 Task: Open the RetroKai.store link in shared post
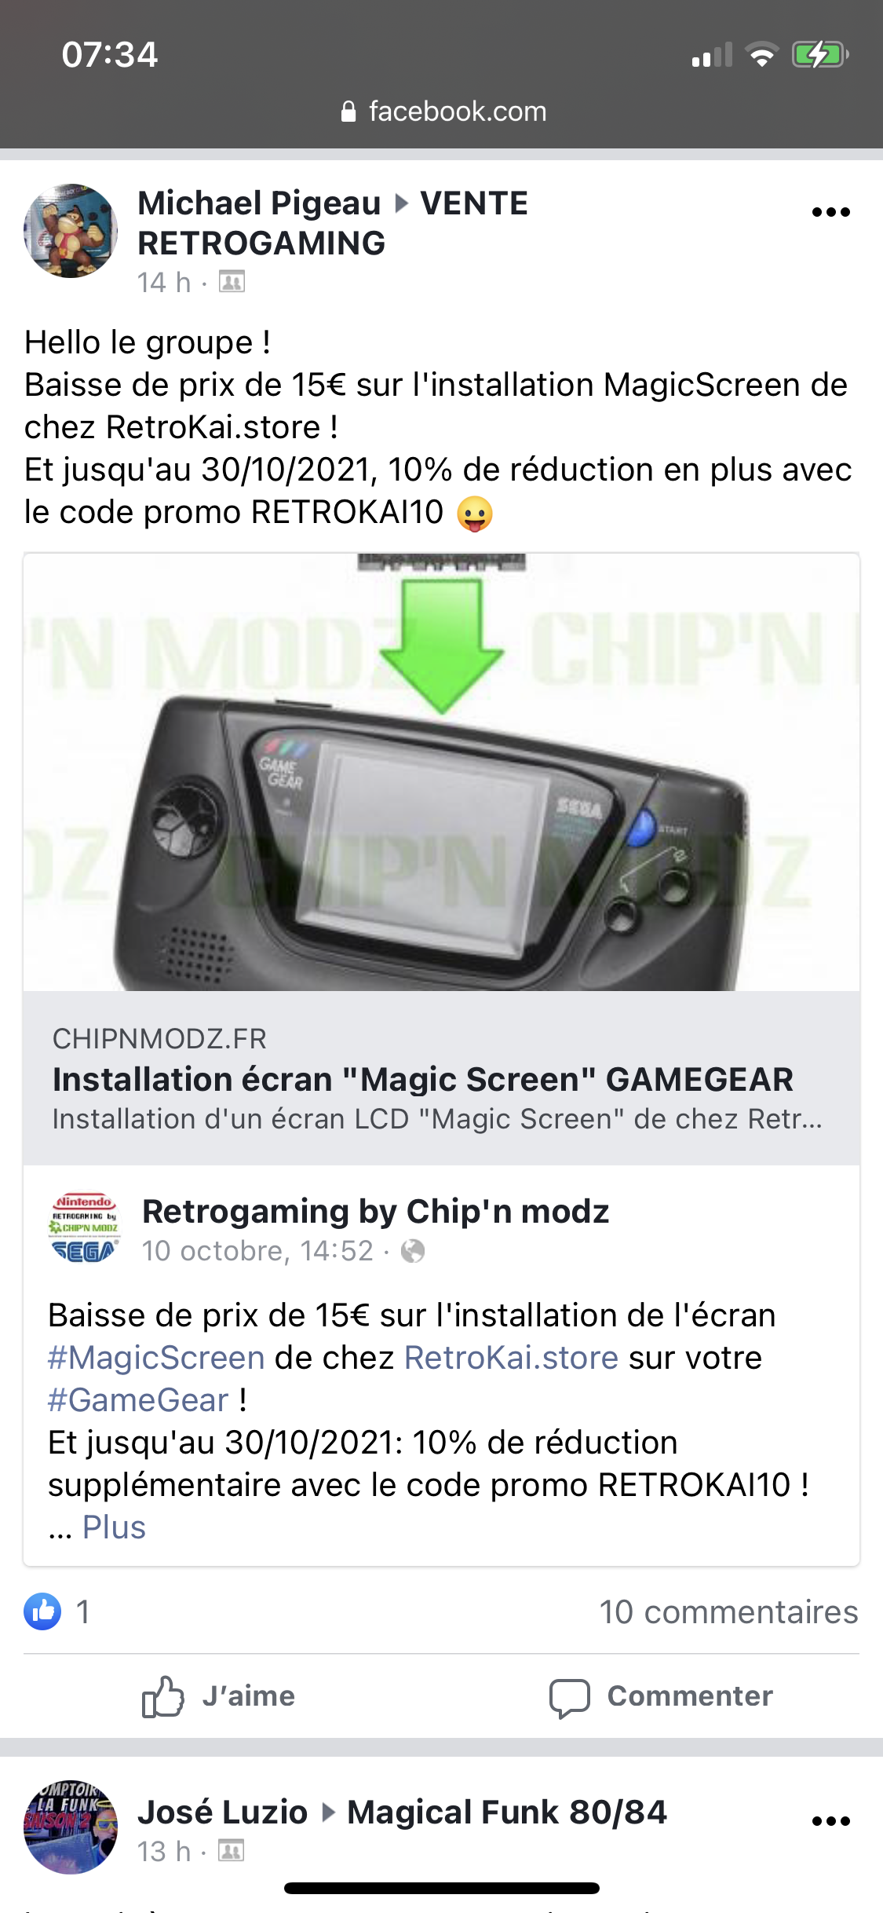pyautogui.click(x=511, y=1358)
